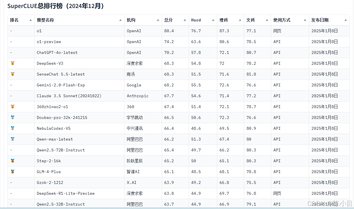The image size is (354, 209).
Task: Click 网页 usage cell in o1 row
Action: 277,31
